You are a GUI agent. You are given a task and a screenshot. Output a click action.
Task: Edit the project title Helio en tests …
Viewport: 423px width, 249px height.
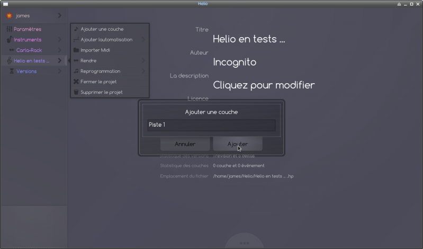click(249, 39)
